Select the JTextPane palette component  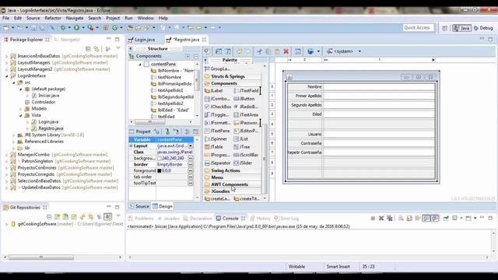pyautogui.click(x=217, y=131)
